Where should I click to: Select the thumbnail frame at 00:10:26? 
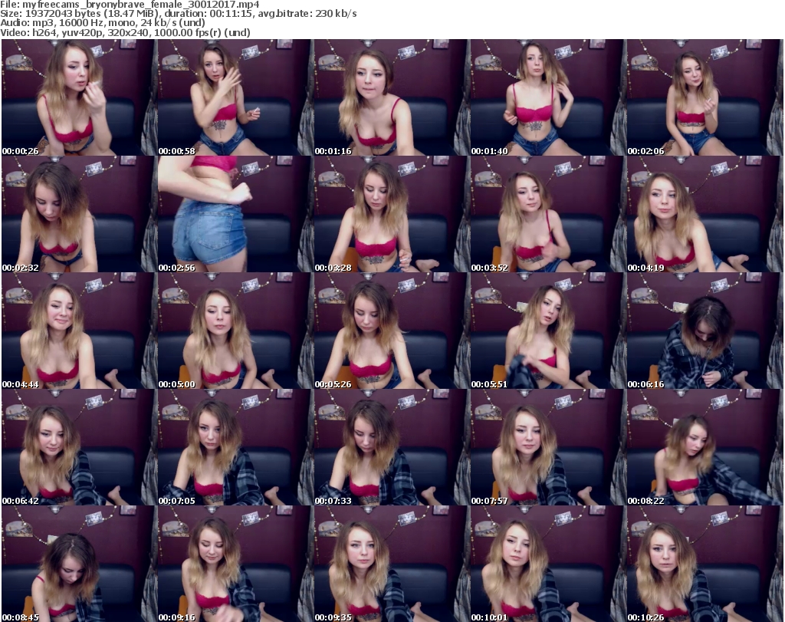704,564
